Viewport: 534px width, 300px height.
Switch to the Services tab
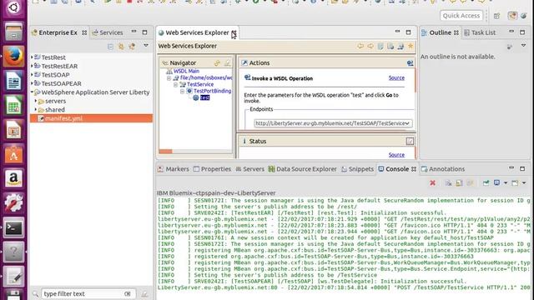coord(108,32)
